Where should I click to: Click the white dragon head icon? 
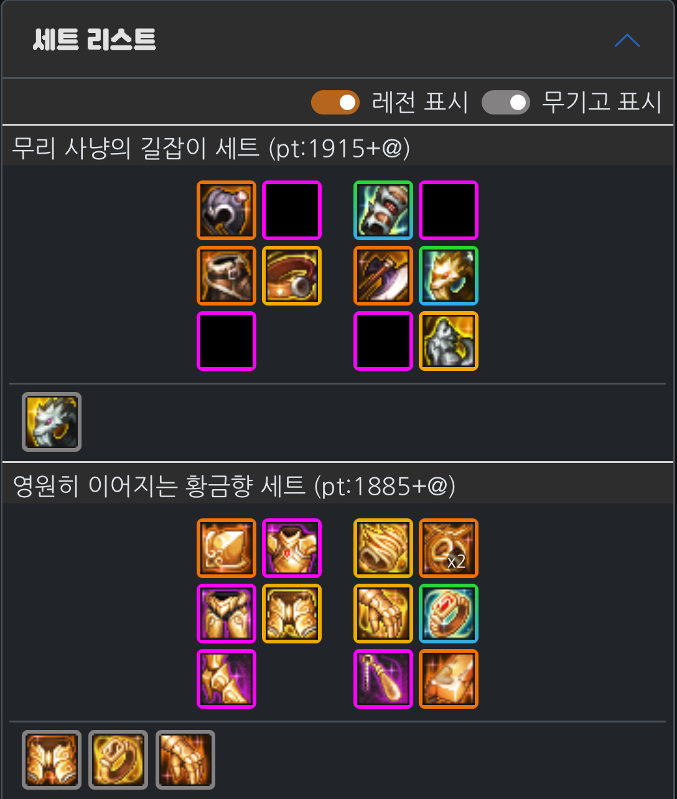(52, 422)
